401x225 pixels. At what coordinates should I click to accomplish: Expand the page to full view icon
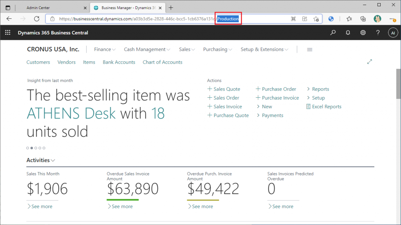tap(370, 62)
